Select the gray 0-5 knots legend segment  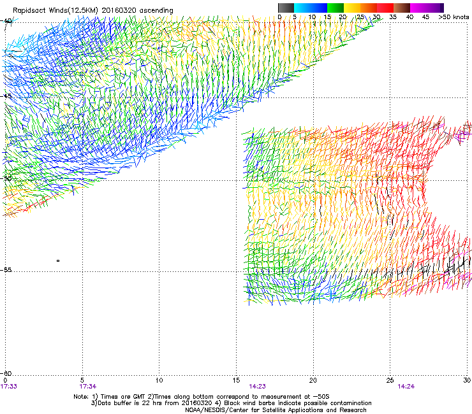point(286,8)
